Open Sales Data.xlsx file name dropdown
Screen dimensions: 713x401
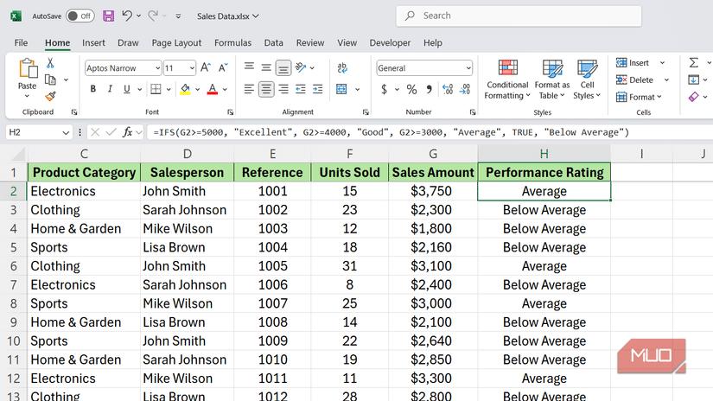(x=228, y=16)
